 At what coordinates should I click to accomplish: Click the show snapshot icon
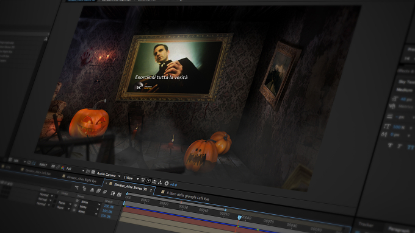[x=58, y=167]
